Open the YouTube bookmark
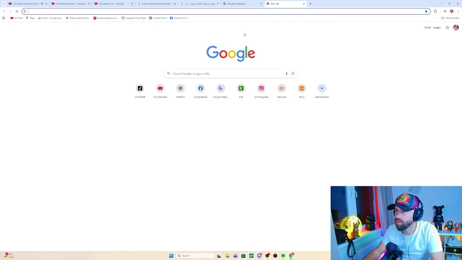Screen dimensions: 462x260 click(17, 18)
